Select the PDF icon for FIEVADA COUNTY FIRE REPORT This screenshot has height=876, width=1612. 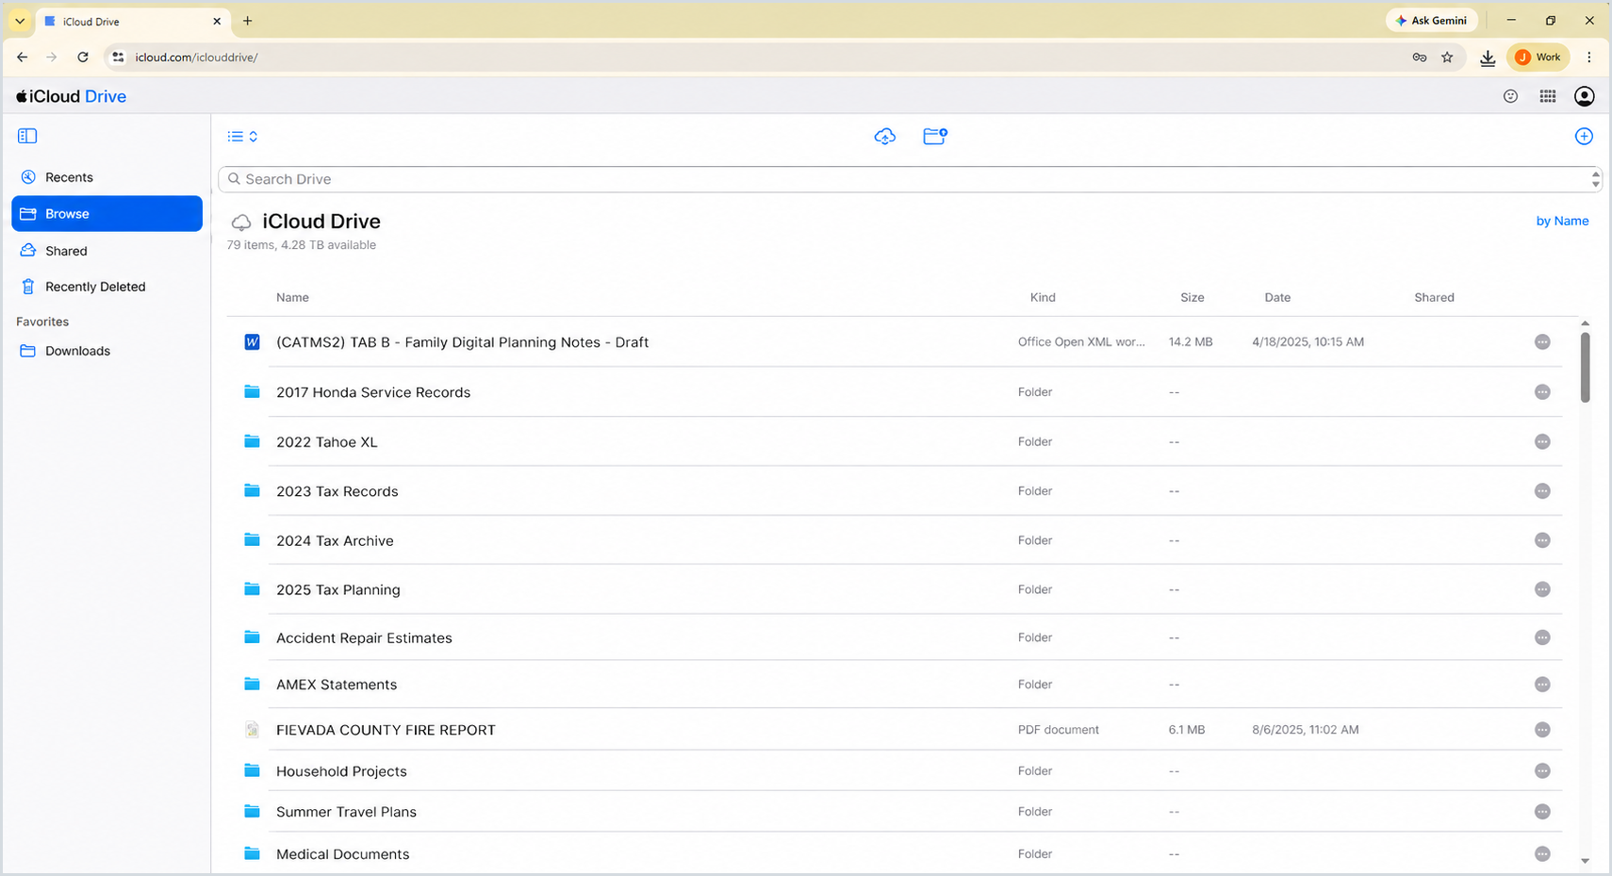point(252,730)
